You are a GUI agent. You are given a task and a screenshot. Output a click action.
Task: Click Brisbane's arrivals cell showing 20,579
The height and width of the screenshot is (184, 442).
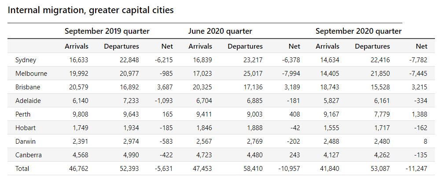[x=79, y=87]
